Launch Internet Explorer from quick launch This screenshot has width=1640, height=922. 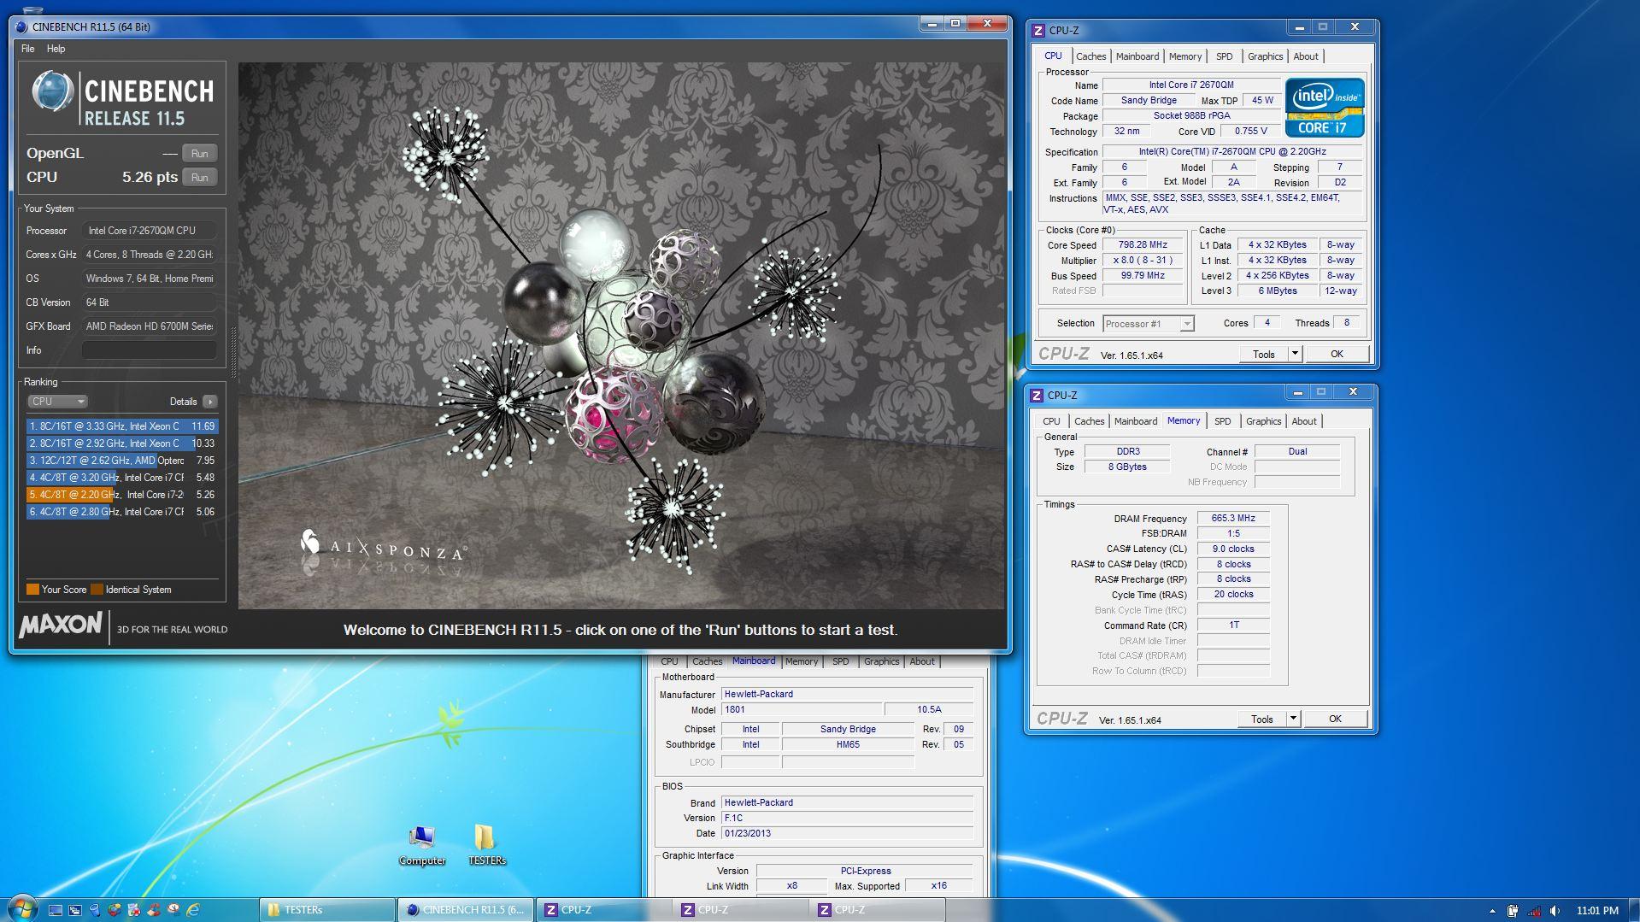coord(193,911)
